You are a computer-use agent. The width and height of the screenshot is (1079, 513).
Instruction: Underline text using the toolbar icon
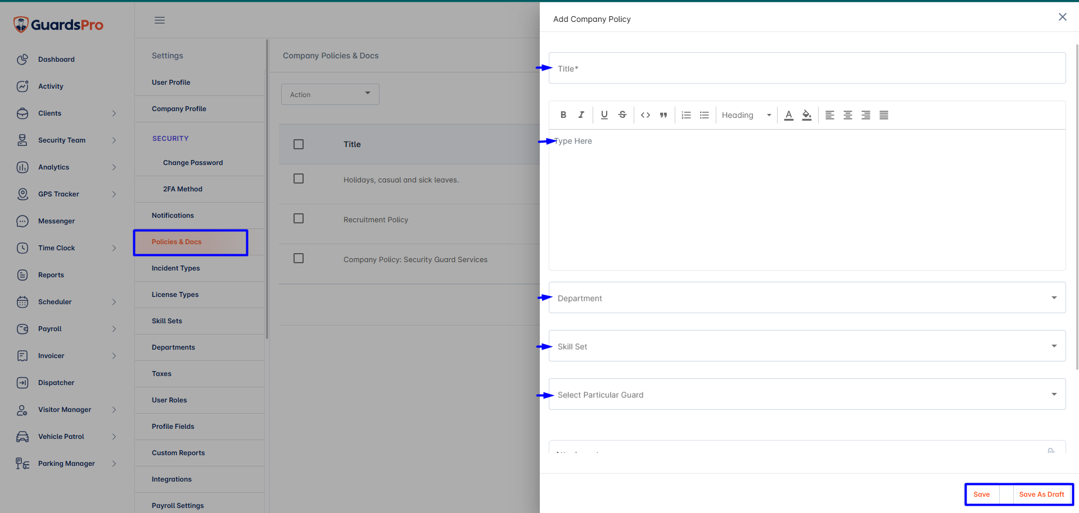point(604,115)
